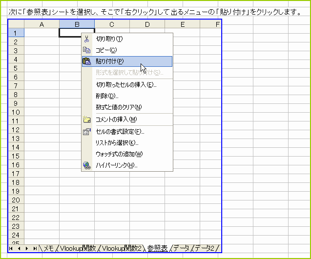Go to first sheet navigation arrow
The height and width of the screenshot is (259, 311).
[x=11, y=248]
